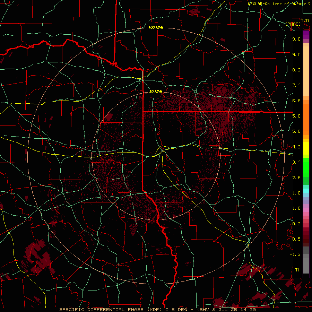This screenshot has width=312, height=312.
Task: Select the 5.8 scale value
Action: pyautogui.click(x=296, y=116)
